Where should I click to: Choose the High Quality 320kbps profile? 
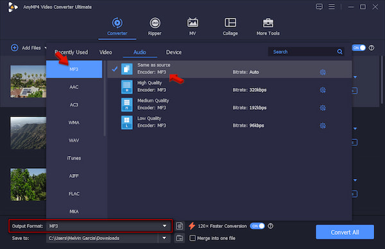pos(229,87)
